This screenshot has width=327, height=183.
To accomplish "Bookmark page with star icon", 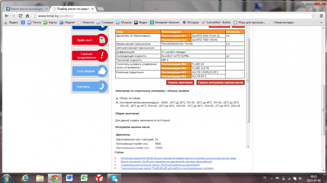I will (314, 15).
